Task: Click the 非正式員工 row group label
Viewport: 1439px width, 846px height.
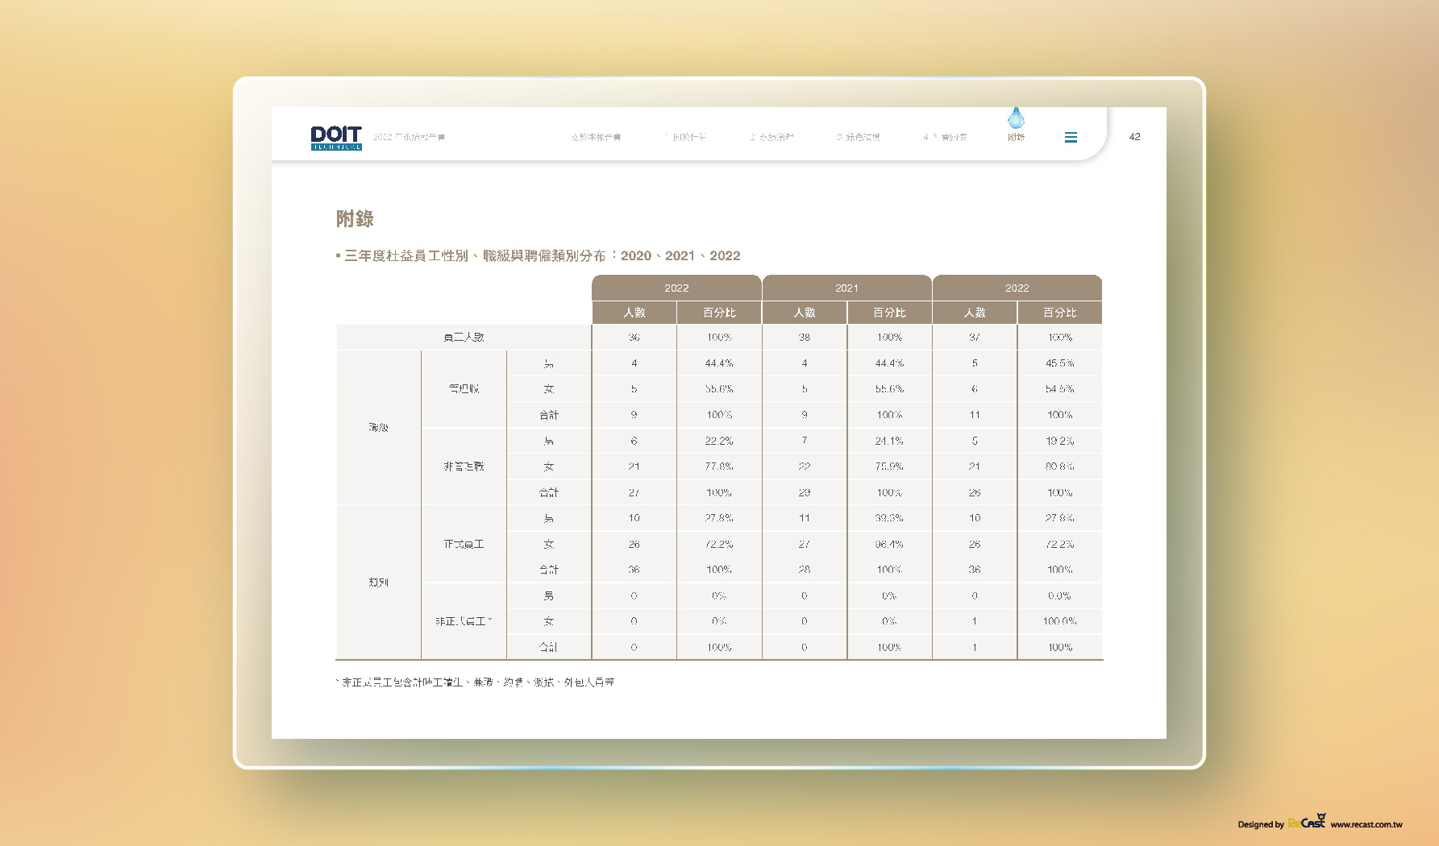Action: 464,621
